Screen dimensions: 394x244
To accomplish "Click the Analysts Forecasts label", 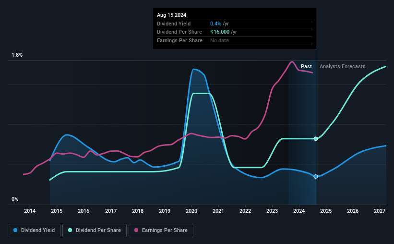I will pos(343,66).
